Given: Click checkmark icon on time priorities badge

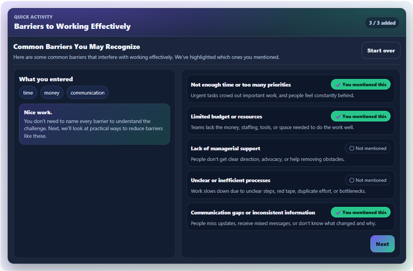Looking at the screenshot, I should tap(338, 85).
